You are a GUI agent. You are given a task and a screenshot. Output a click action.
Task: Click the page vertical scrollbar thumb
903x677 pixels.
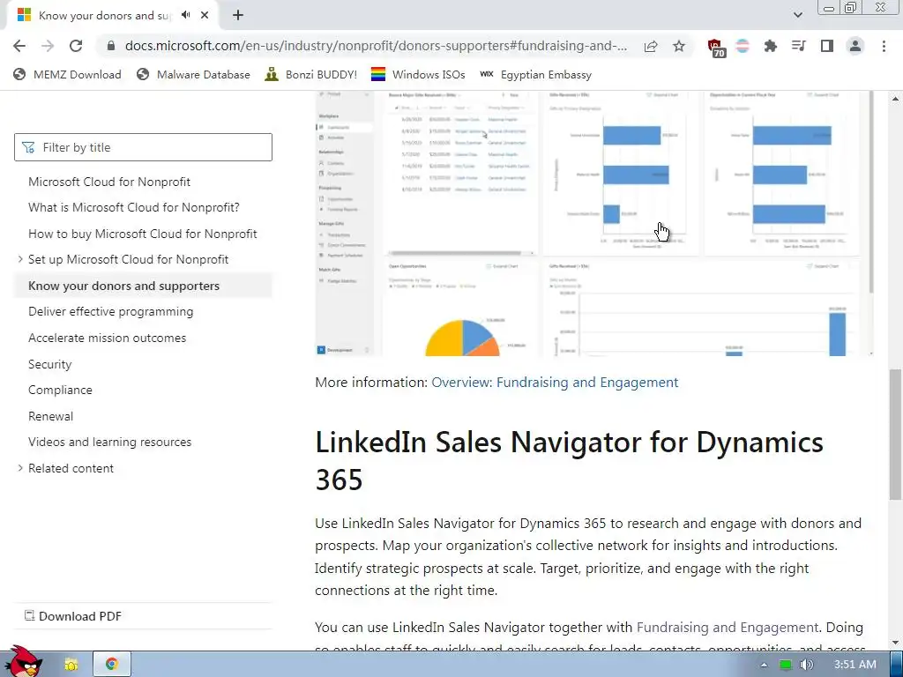coord(895,434)
